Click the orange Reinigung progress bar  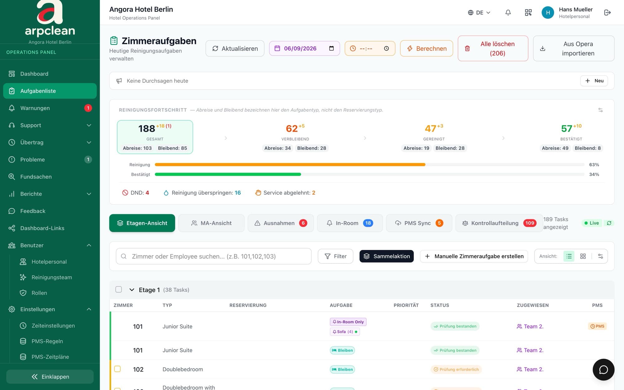coord(290,164)
